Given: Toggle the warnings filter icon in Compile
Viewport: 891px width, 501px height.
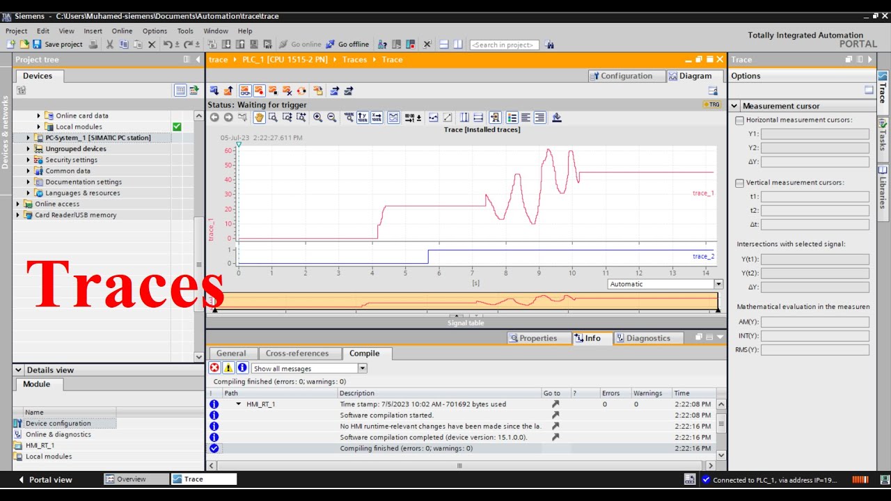Looking at the screenshot, I should 228,368.
